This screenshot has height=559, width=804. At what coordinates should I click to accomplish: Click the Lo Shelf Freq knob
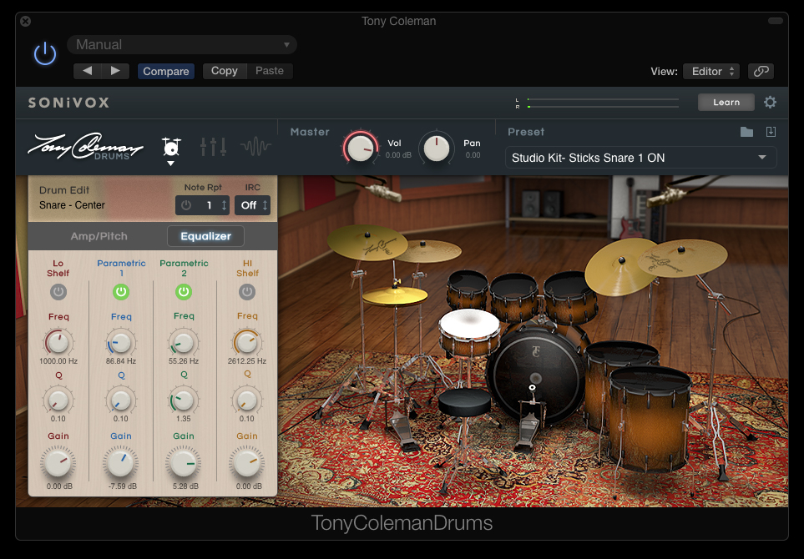click(58, 343)
